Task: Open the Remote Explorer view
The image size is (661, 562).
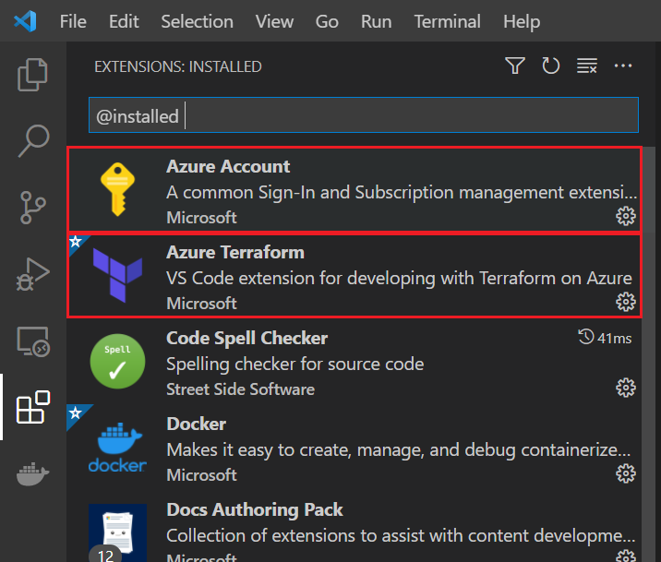Action: pos(33,341)
